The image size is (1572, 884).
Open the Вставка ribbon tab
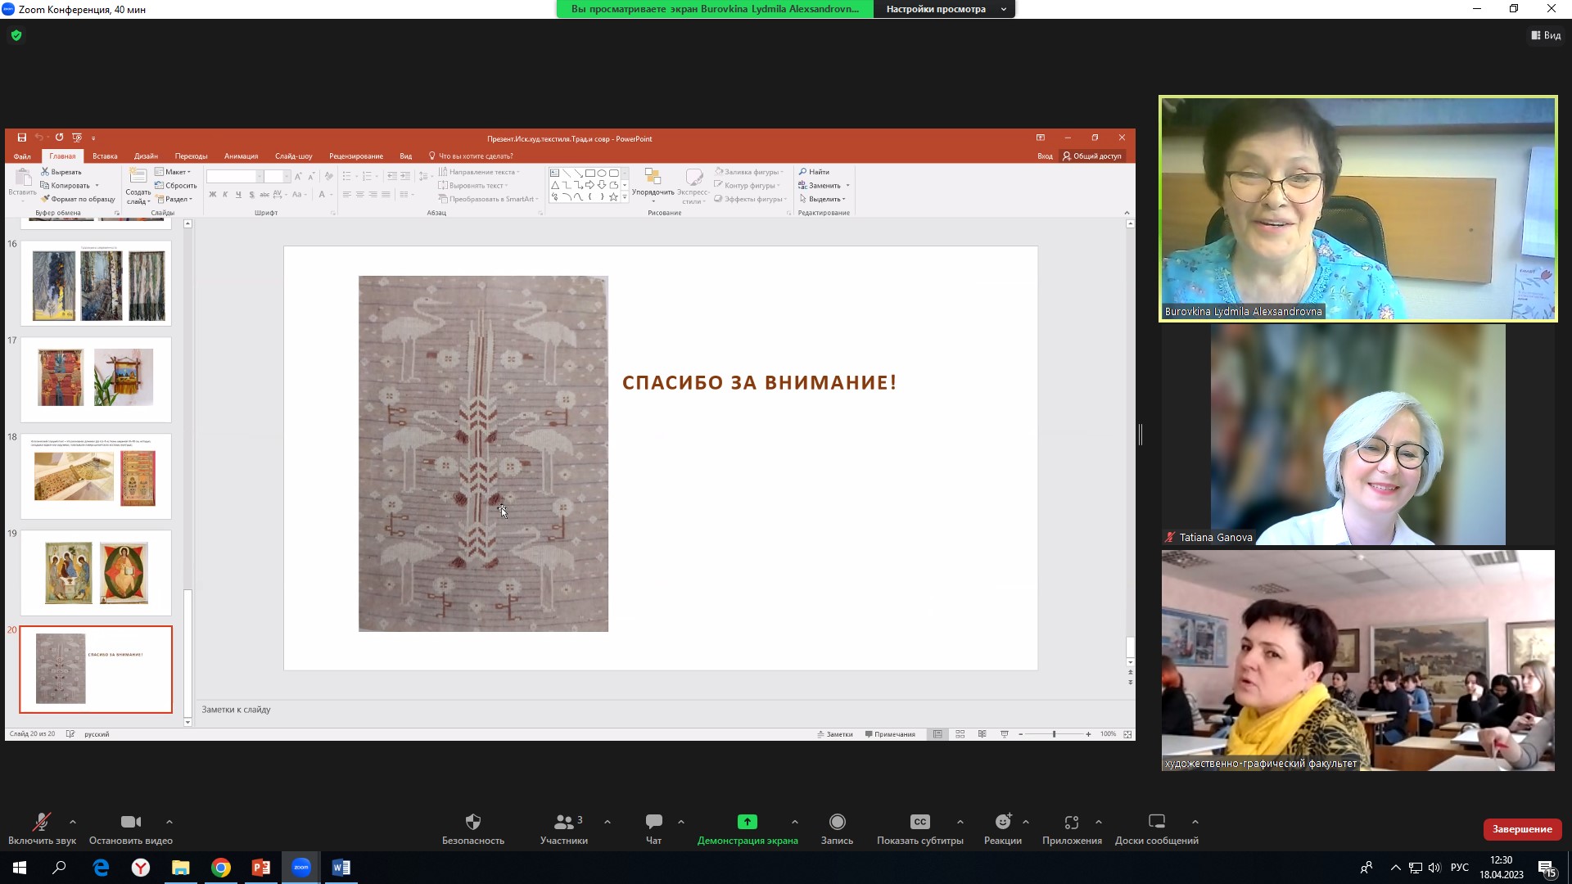[105, 156]
